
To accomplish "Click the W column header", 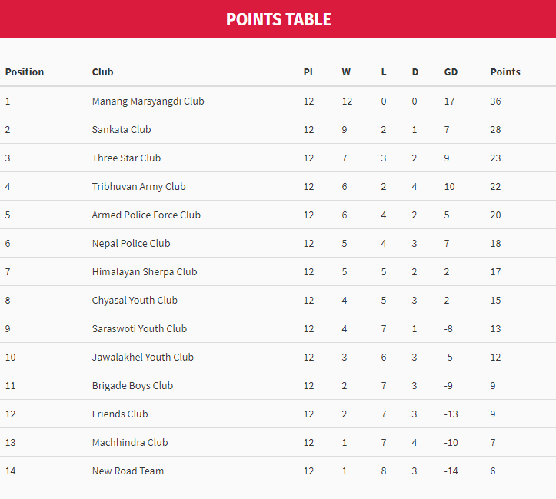I will point(346,72).
